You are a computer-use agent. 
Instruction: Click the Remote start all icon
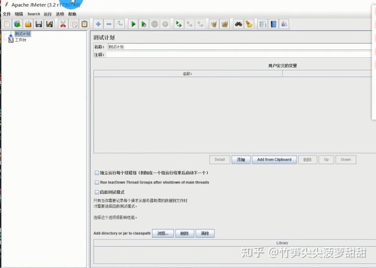click(179, 24)
